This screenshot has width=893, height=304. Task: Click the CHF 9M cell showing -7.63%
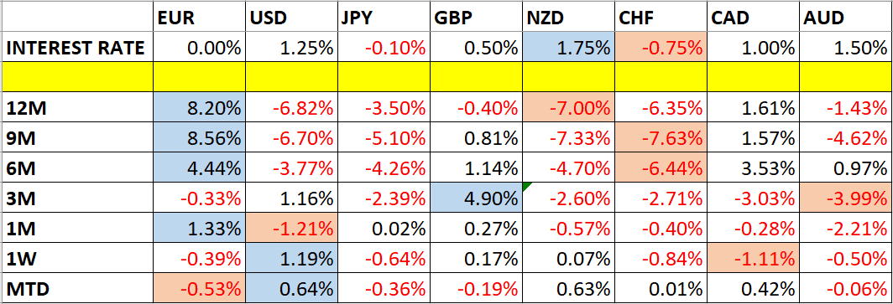(x=661, y=137)
